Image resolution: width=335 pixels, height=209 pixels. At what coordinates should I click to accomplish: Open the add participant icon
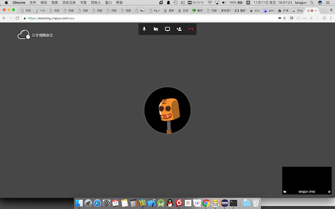pos(179,29)
